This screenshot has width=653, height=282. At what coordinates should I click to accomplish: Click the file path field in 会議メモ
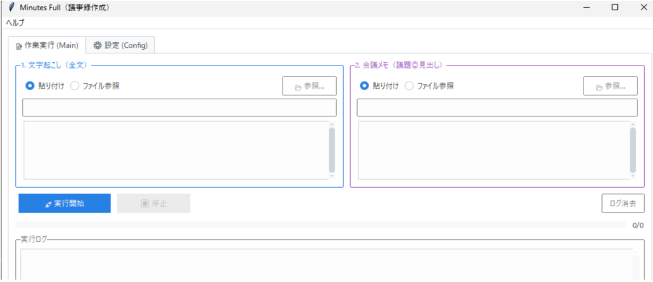[x=496, y=108]
